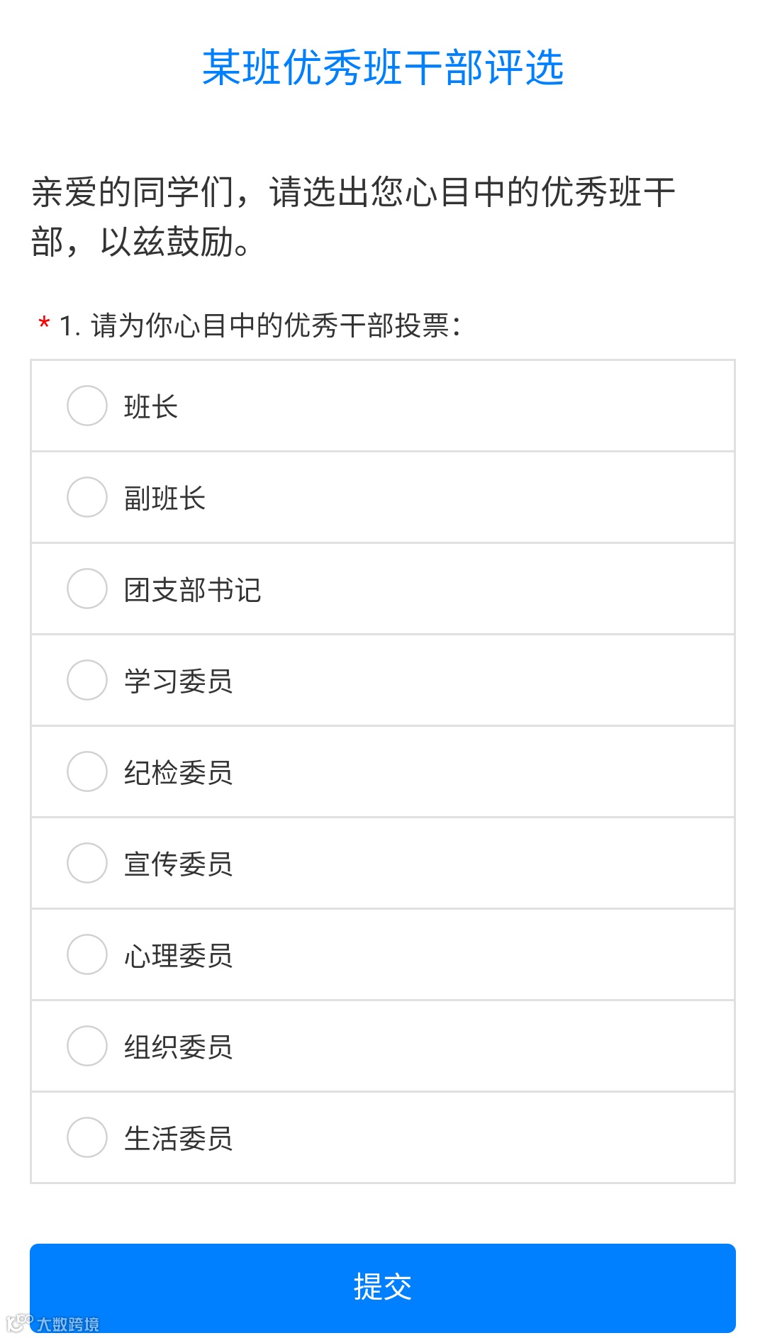Click the 某班优秀班干部评选 title

(x=382, y=68)
